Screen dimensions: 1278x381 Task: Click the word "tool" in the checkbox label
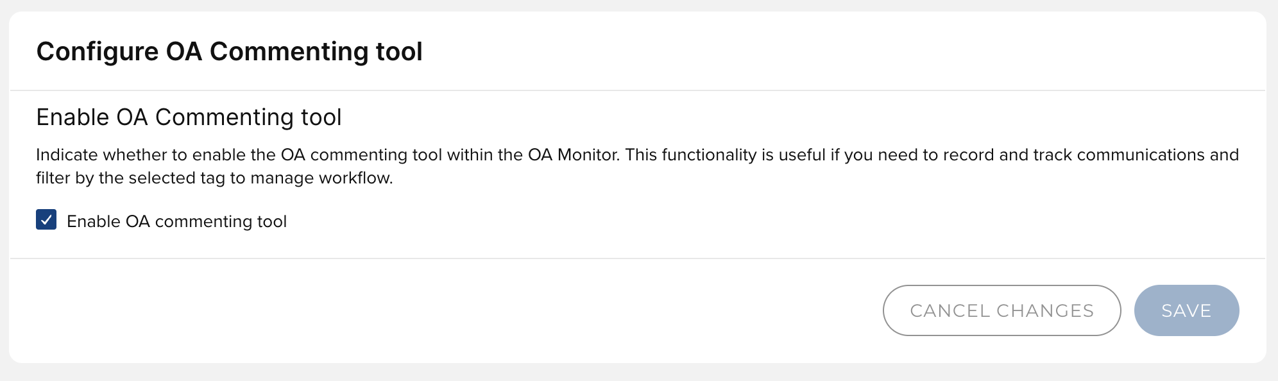coord(272,221)
